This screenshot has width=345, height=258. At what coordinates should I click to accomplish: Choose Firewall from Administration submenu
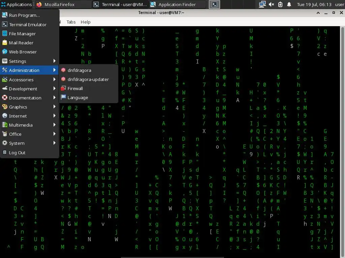(x=88, y=88)
